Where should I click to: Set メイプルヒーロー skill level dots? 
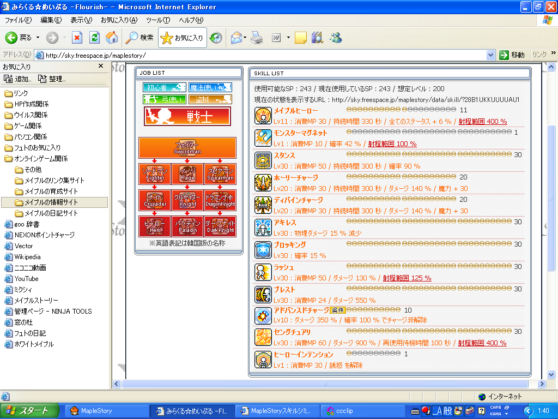[x=401, y=109]
